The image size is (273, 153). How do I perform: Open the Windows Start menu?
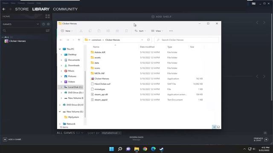112,149
